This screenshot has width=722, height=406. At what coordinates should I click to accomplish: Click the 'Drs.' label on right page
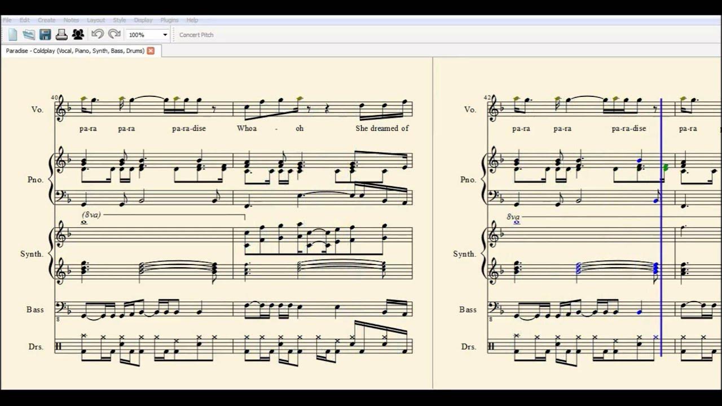(x=469, y=347)
